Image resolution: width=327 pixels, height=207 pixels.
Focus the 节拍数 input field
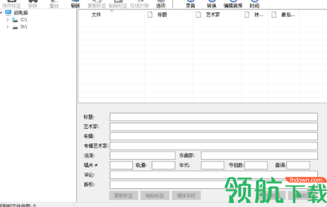(x=256, y=165)
